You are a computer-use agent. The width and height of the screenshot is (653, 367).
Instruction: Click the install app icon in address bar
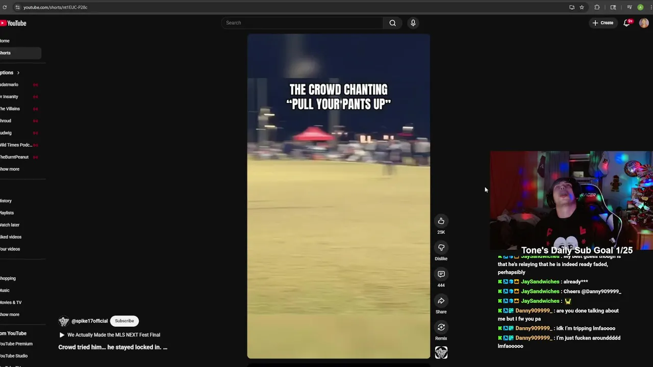pyautogui.click(x=572, y=7)
